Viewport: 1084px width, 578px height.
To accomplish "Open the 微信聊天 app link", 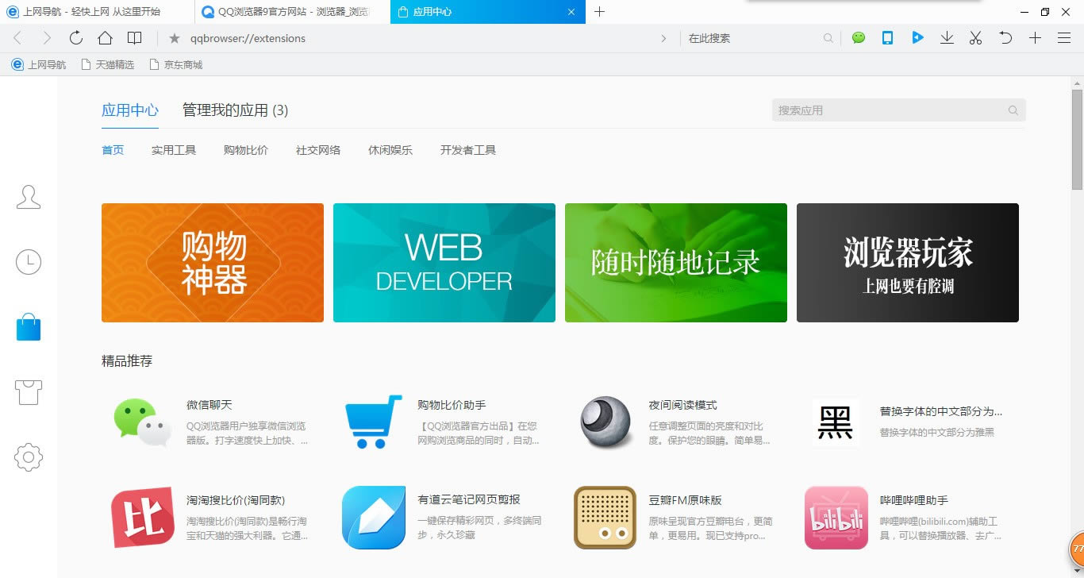I will tap(209, 405).
